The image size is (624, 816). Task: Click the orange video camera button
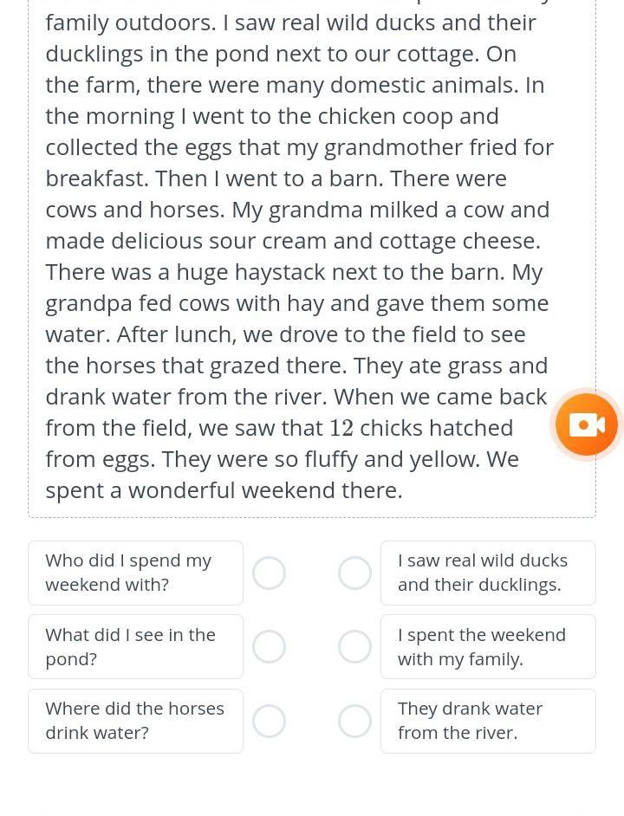(586, 424)
